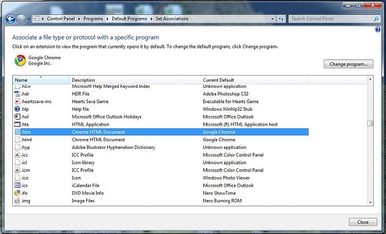Viewport: 386px width, 234px height.
Task: Select 'Nero Burning ROM' entry
Action: [x=222, y=201]
